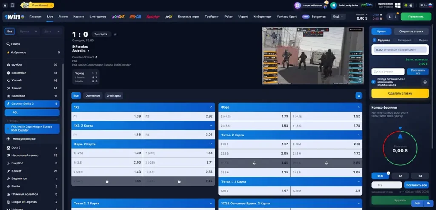436x210 pixels.
Task: Open the Ещё more menu
Action: click(x=338, y=17)
